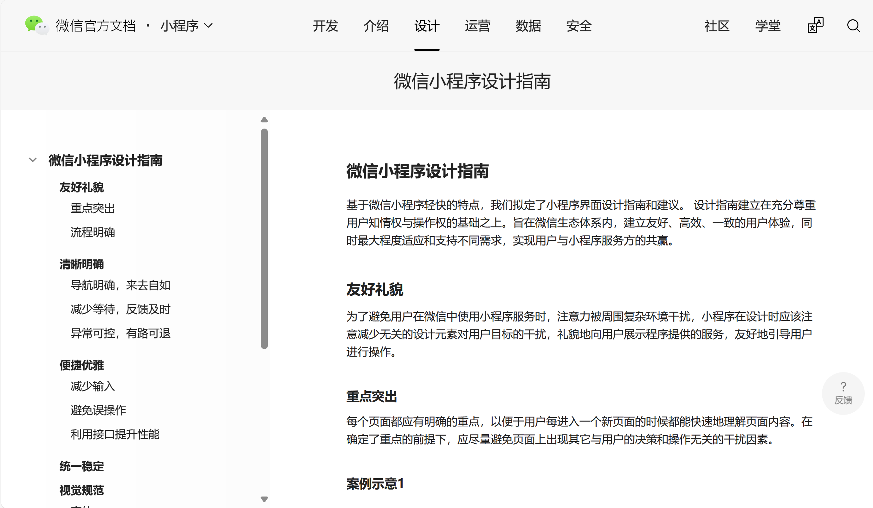Click the WeChat logo icon
The height and width of the screenshot is (508, 873).
pyautogui.click(x=36, y=25)
